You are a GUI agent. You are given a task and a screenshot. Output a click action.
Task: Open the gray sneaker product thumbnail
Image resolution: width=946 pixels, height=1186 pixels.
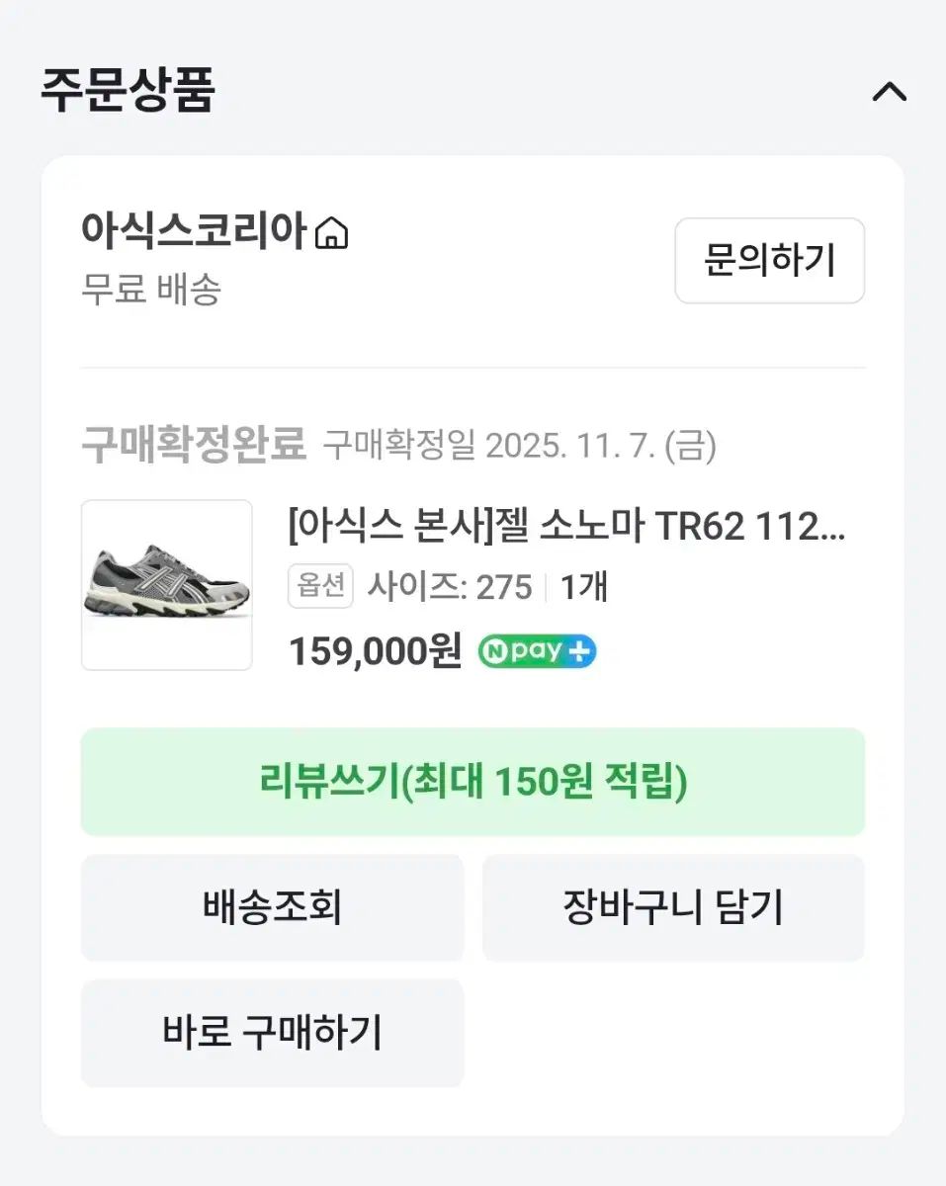(x=166, y=585)
